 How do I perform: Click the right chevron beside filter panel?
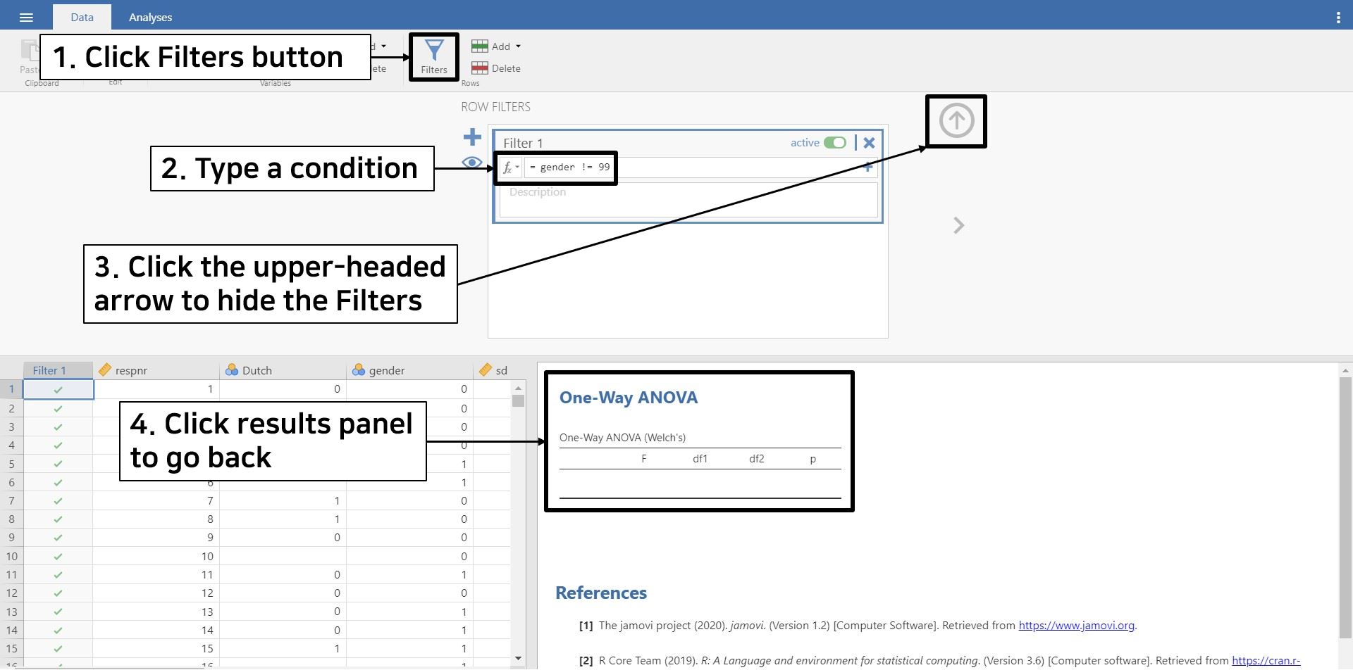tap(958, 225)
